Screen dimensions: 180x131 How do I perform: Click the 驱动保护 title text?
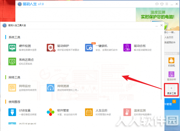[x=63, y=46]
